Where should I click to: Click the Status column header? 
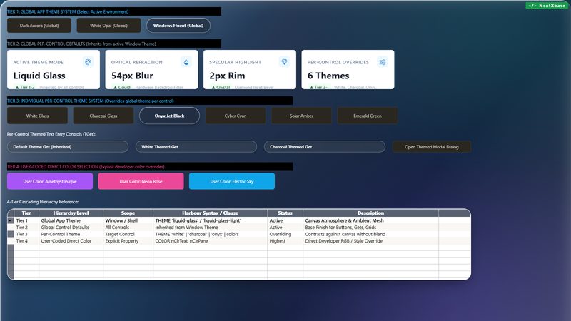(285, 213)
